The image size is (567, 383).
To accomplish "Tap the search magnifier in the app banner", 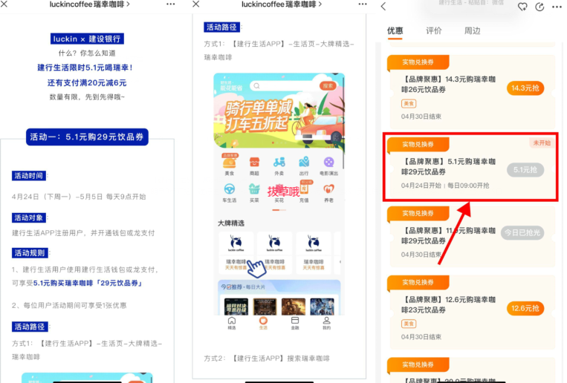I will tap(256, 86).
